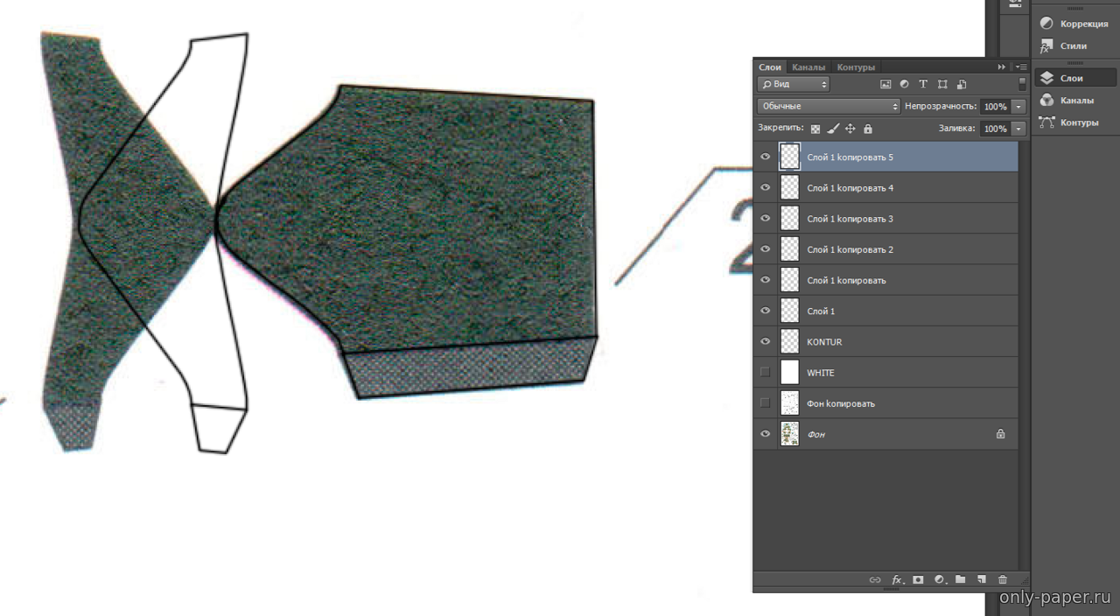
Task: Open the Стили panel button
Action: coord(1073,45)
